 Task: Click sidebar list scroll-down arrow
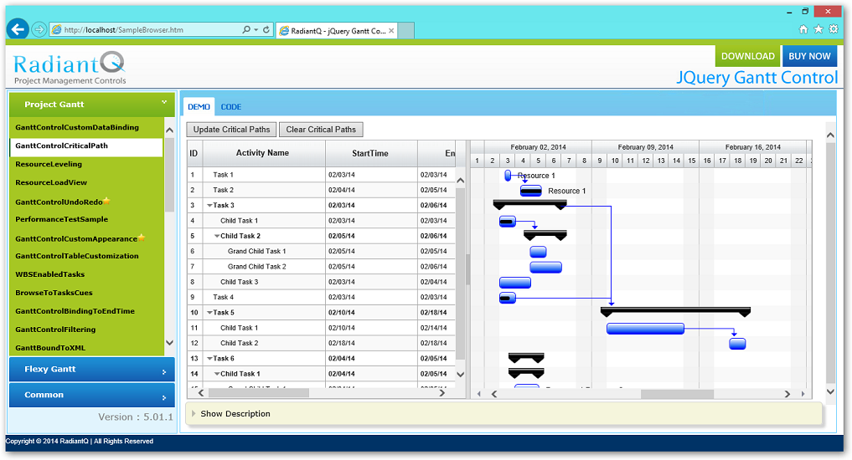pos(169,343)
